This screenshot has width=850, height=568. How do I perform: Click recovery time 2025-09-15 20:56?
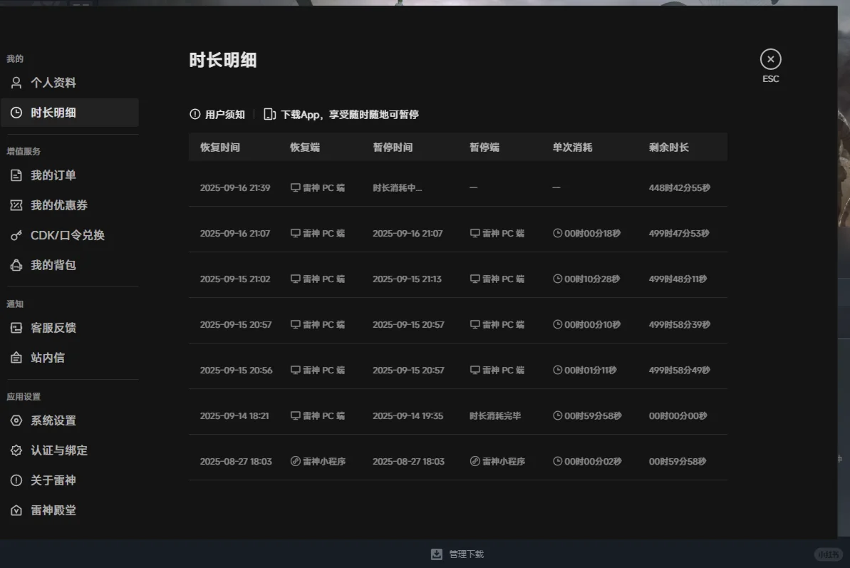point(236,370)
